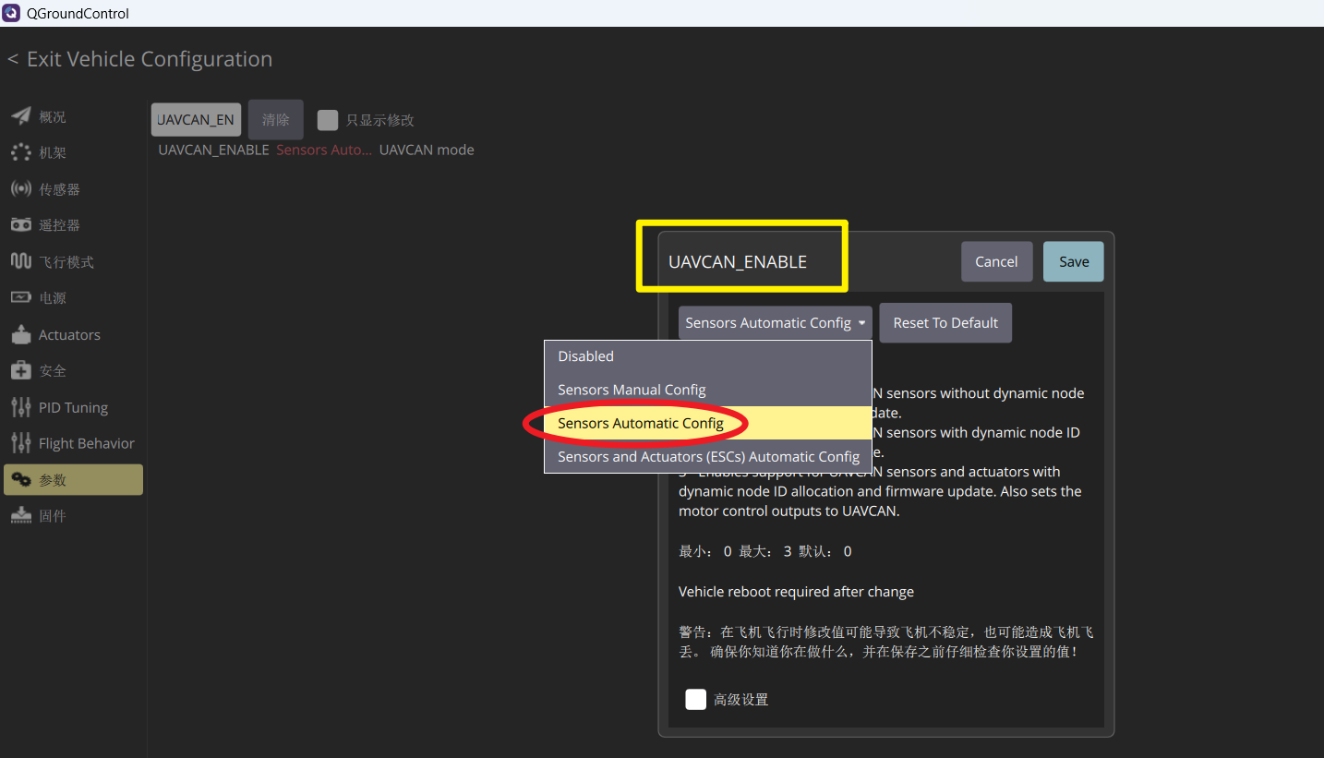Screen dimensions: 1324x758
Task: Switch to the 安全 safety tab
Action: [73, 370]
